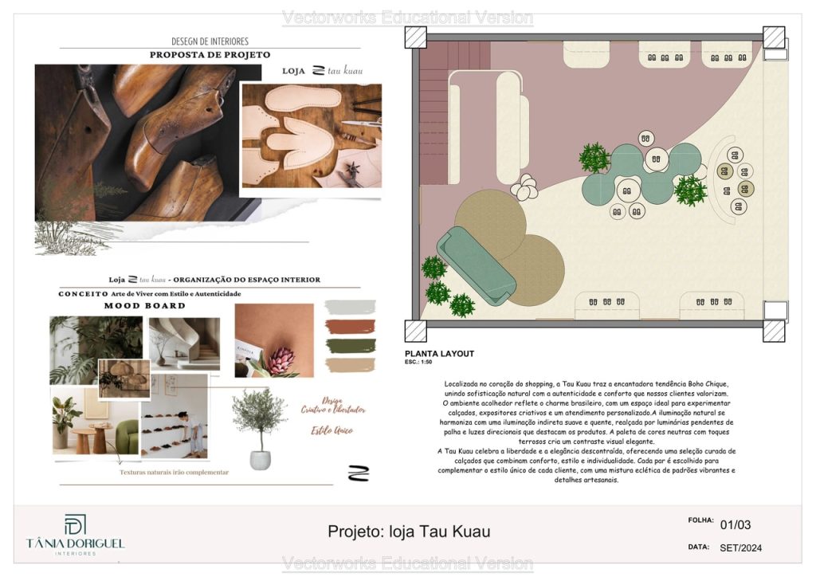Select the hatched column at the plan's top-left corner

point(415,37)
